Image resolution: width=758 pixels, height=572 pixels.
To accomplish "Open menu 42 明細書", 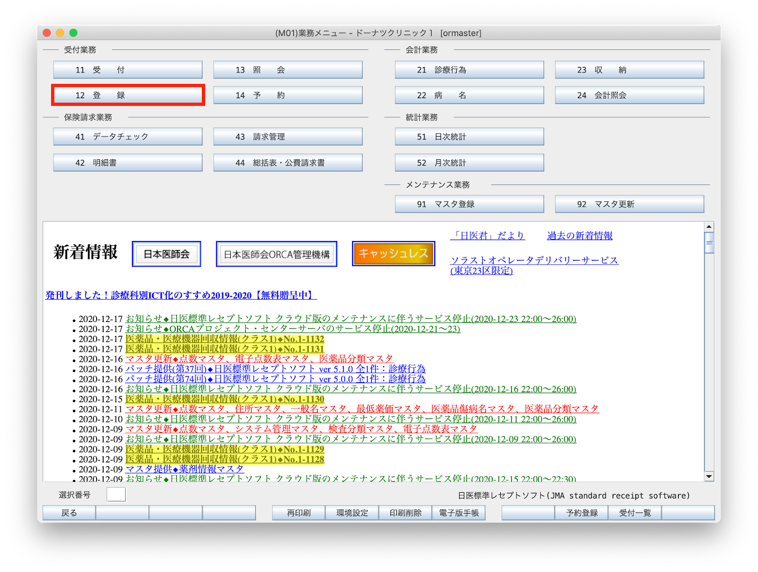I will [x=127, y=163].
